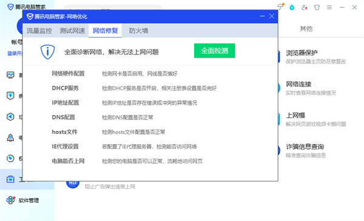
Task: Click 阻止广告弹出清爽上网 text behind dialog
Action: [x=110, y=186]
